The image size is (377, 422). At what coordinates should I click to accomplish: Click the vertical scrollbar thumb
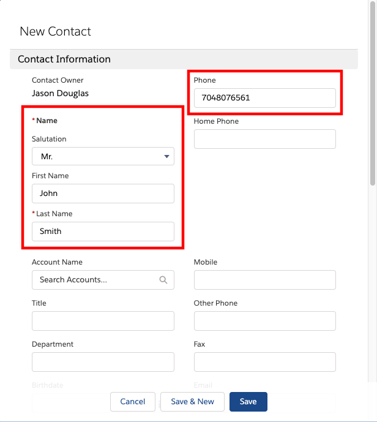click(x=373, y=93)
